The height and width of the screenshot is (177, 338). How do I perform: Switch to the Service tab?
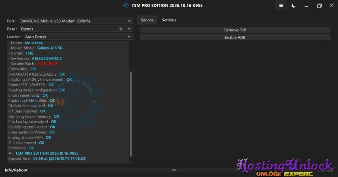147,20
